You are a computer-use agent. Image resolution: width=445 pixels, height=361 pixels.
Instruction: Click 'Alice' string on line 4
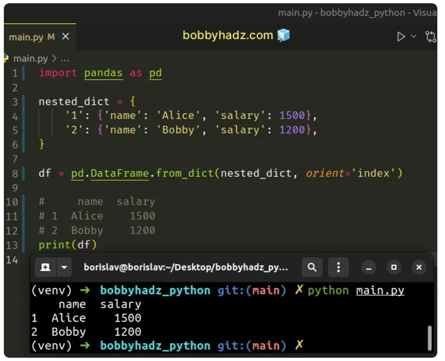(x=178, y=116)
